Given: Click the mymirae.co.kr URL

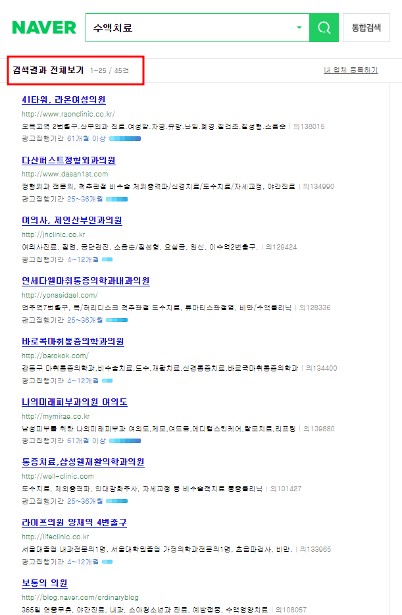Looking at the screenshot, I should pyautogui.click(x=56, y=416).
